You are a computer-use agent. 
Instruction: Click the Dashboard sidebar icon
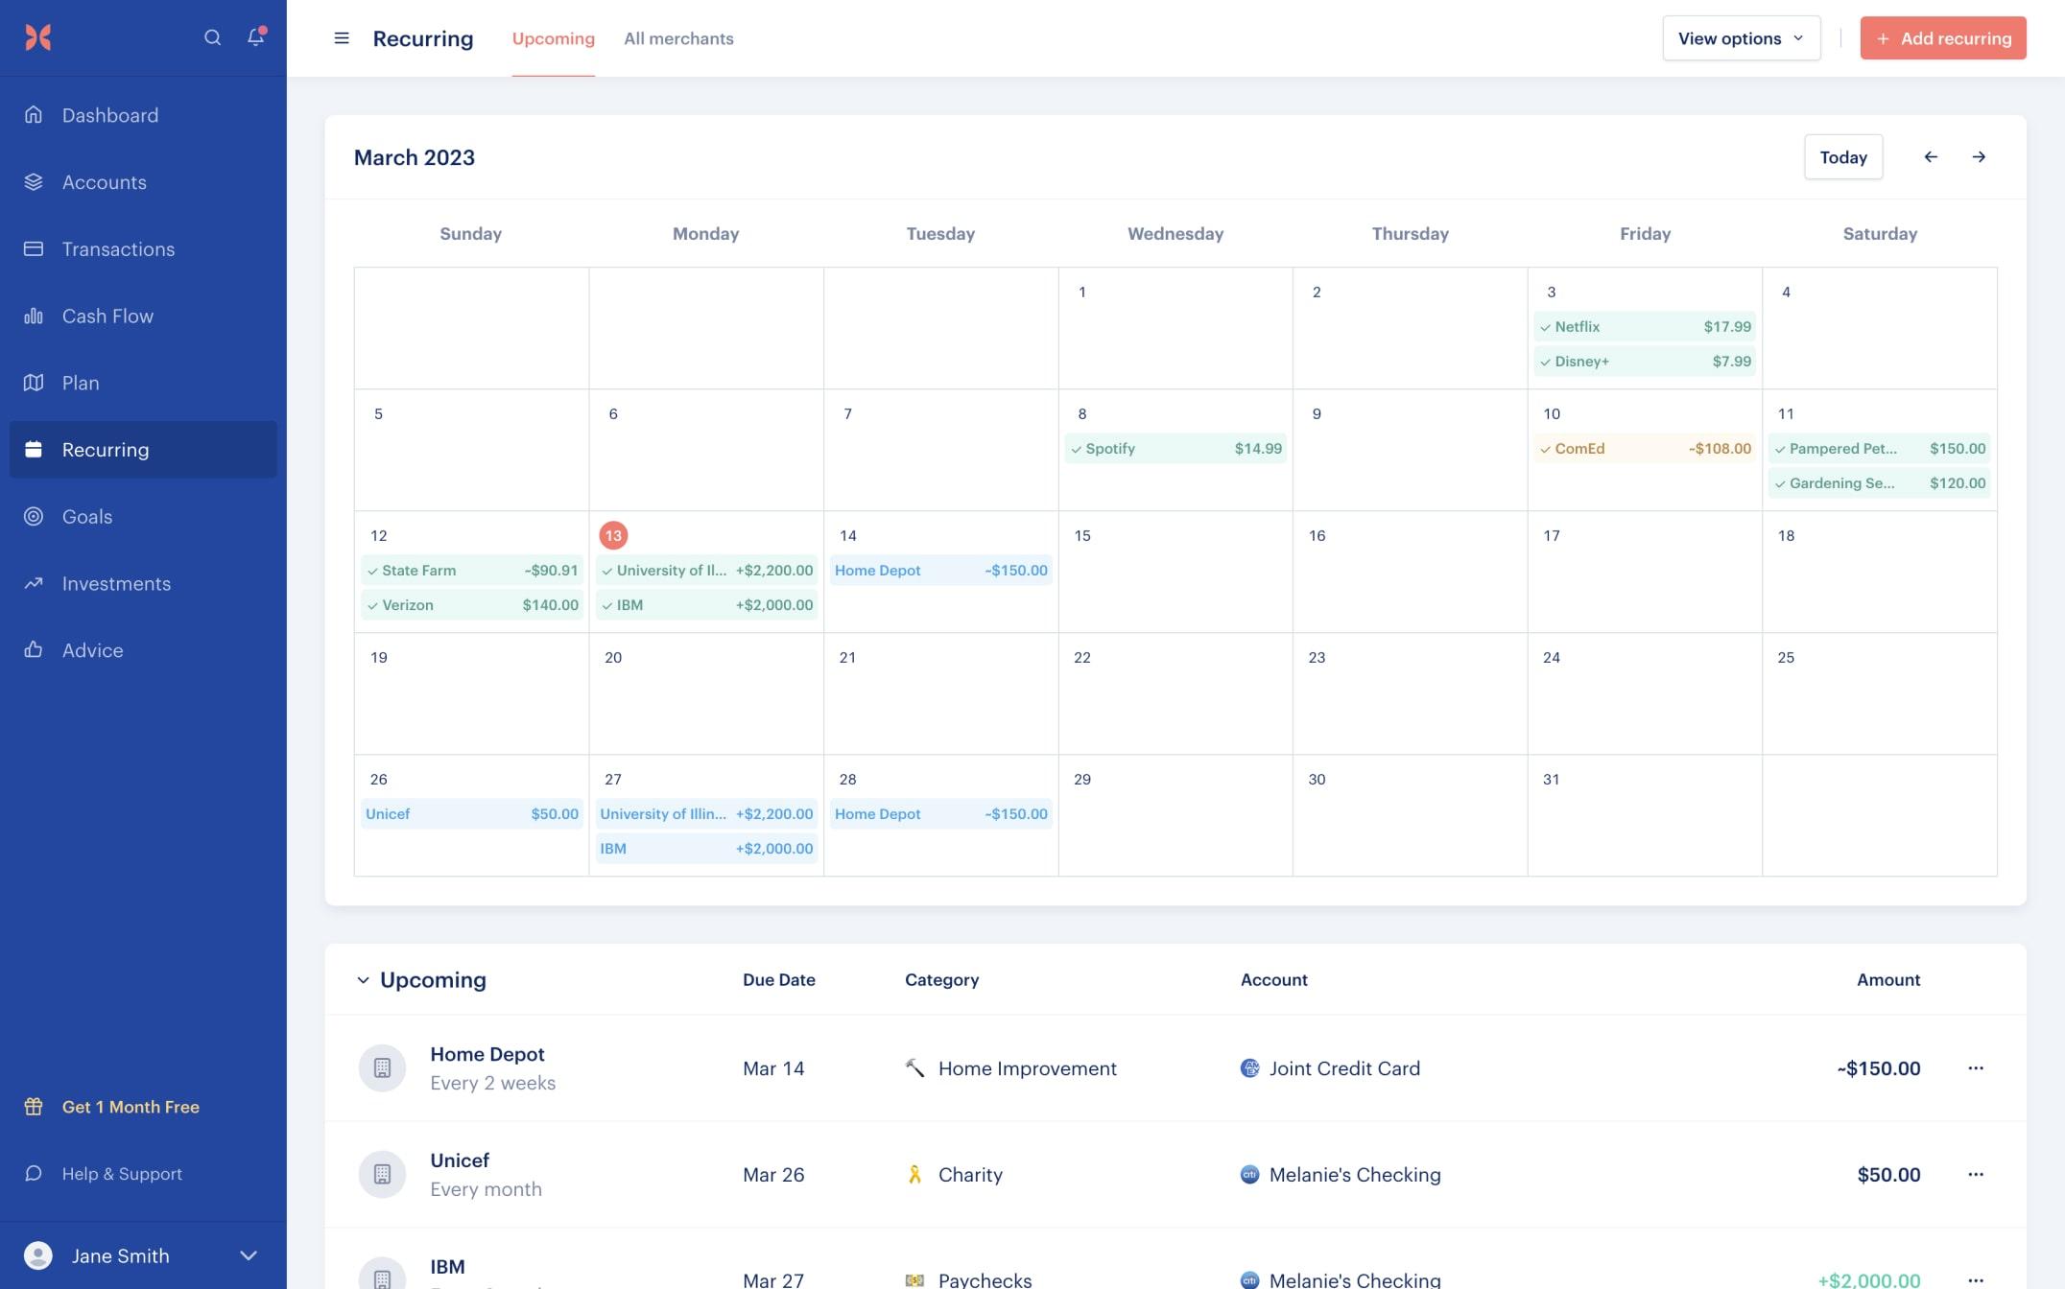(x=33, y=114)
